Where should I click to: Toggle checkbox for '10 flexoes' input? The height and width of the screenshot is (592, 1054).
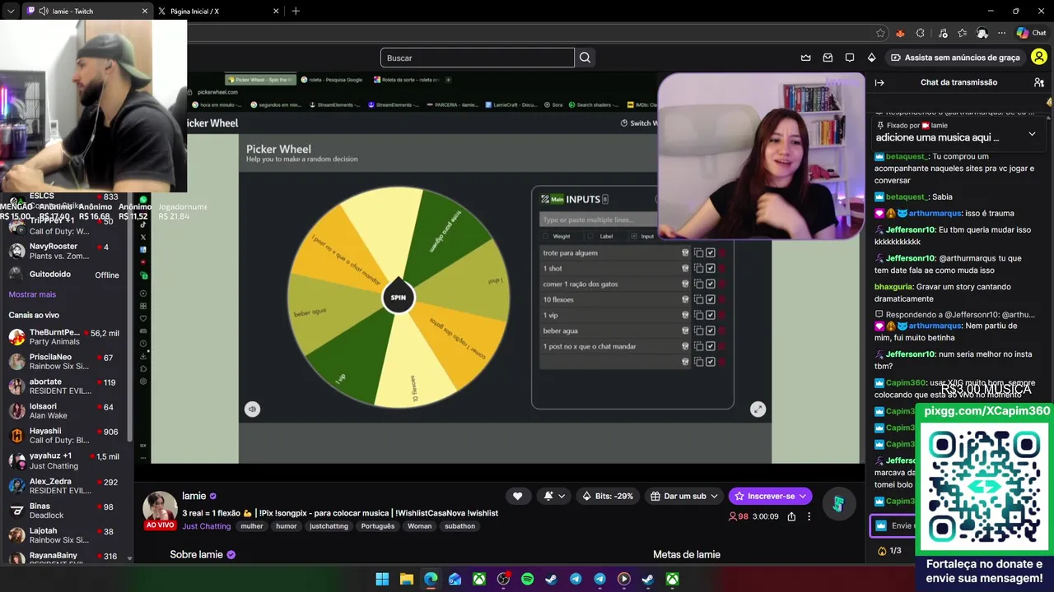tap(711, 299)
